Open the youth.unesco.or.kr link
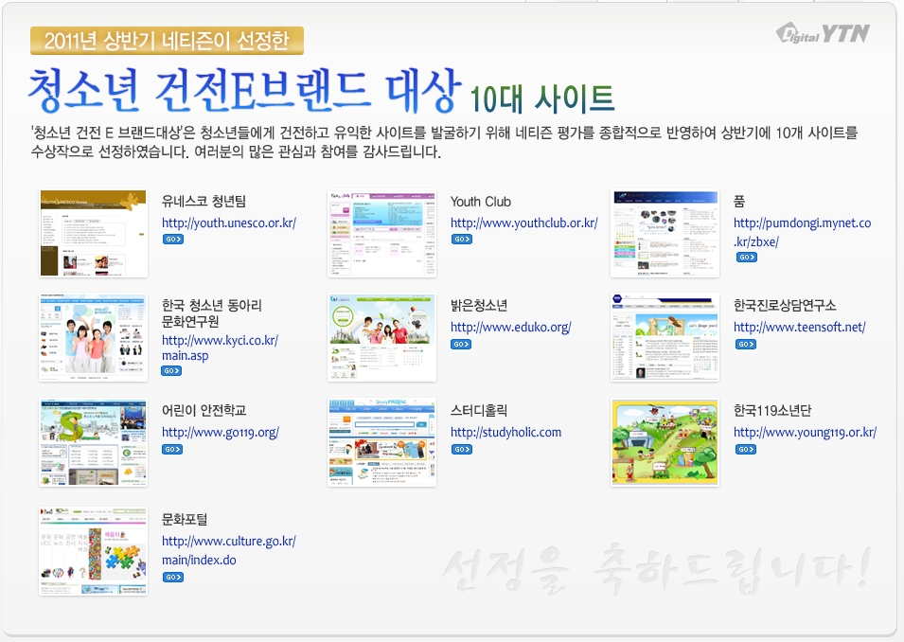Viewport: 904px width, 642px height. point(229,223)
